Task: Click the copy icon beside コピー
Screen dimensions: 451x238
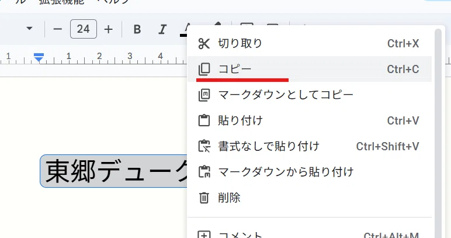Action: (204, 70)
